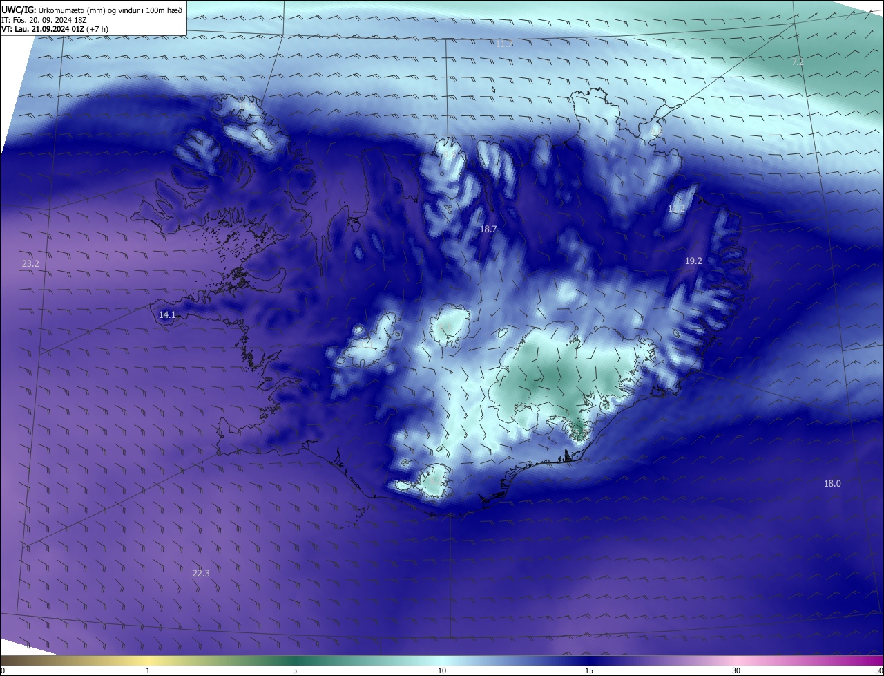884x676 pixels.
Task: Click the map value label 19.2
Action: (x=693, y=261)
